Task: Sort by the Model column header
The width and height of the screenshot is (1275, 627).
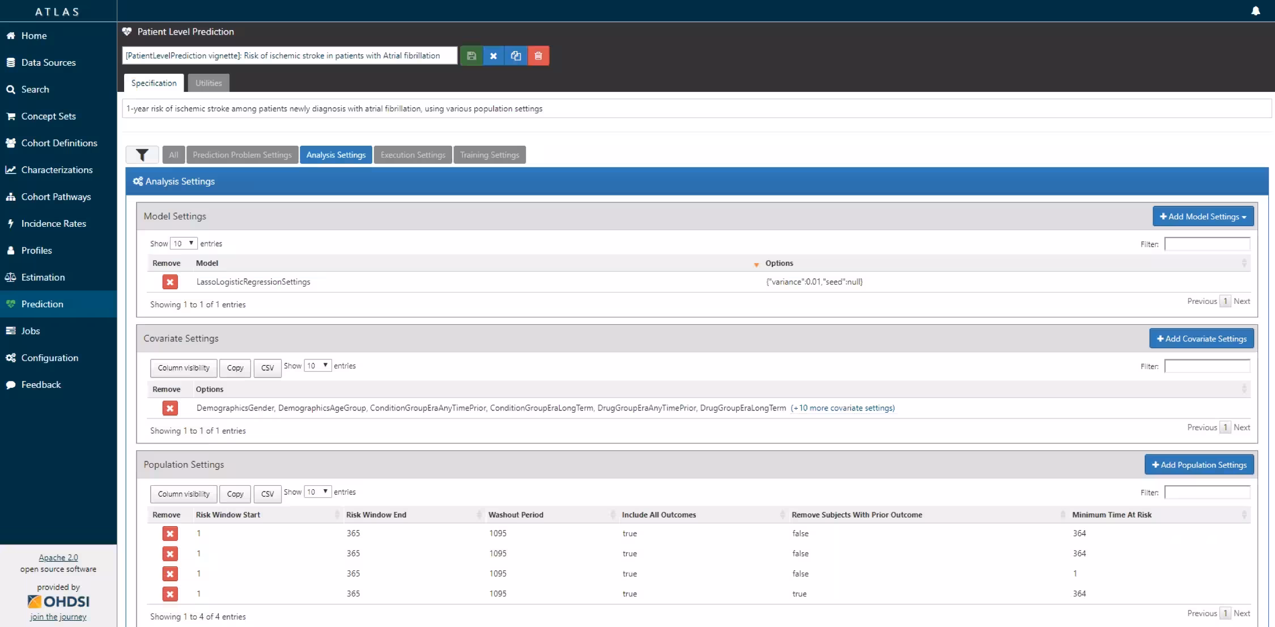Action: pos(475,263)
